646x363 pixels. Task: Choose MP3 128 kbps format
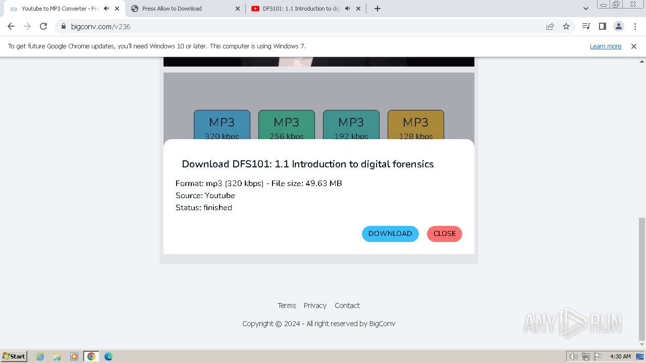(416, 125)
